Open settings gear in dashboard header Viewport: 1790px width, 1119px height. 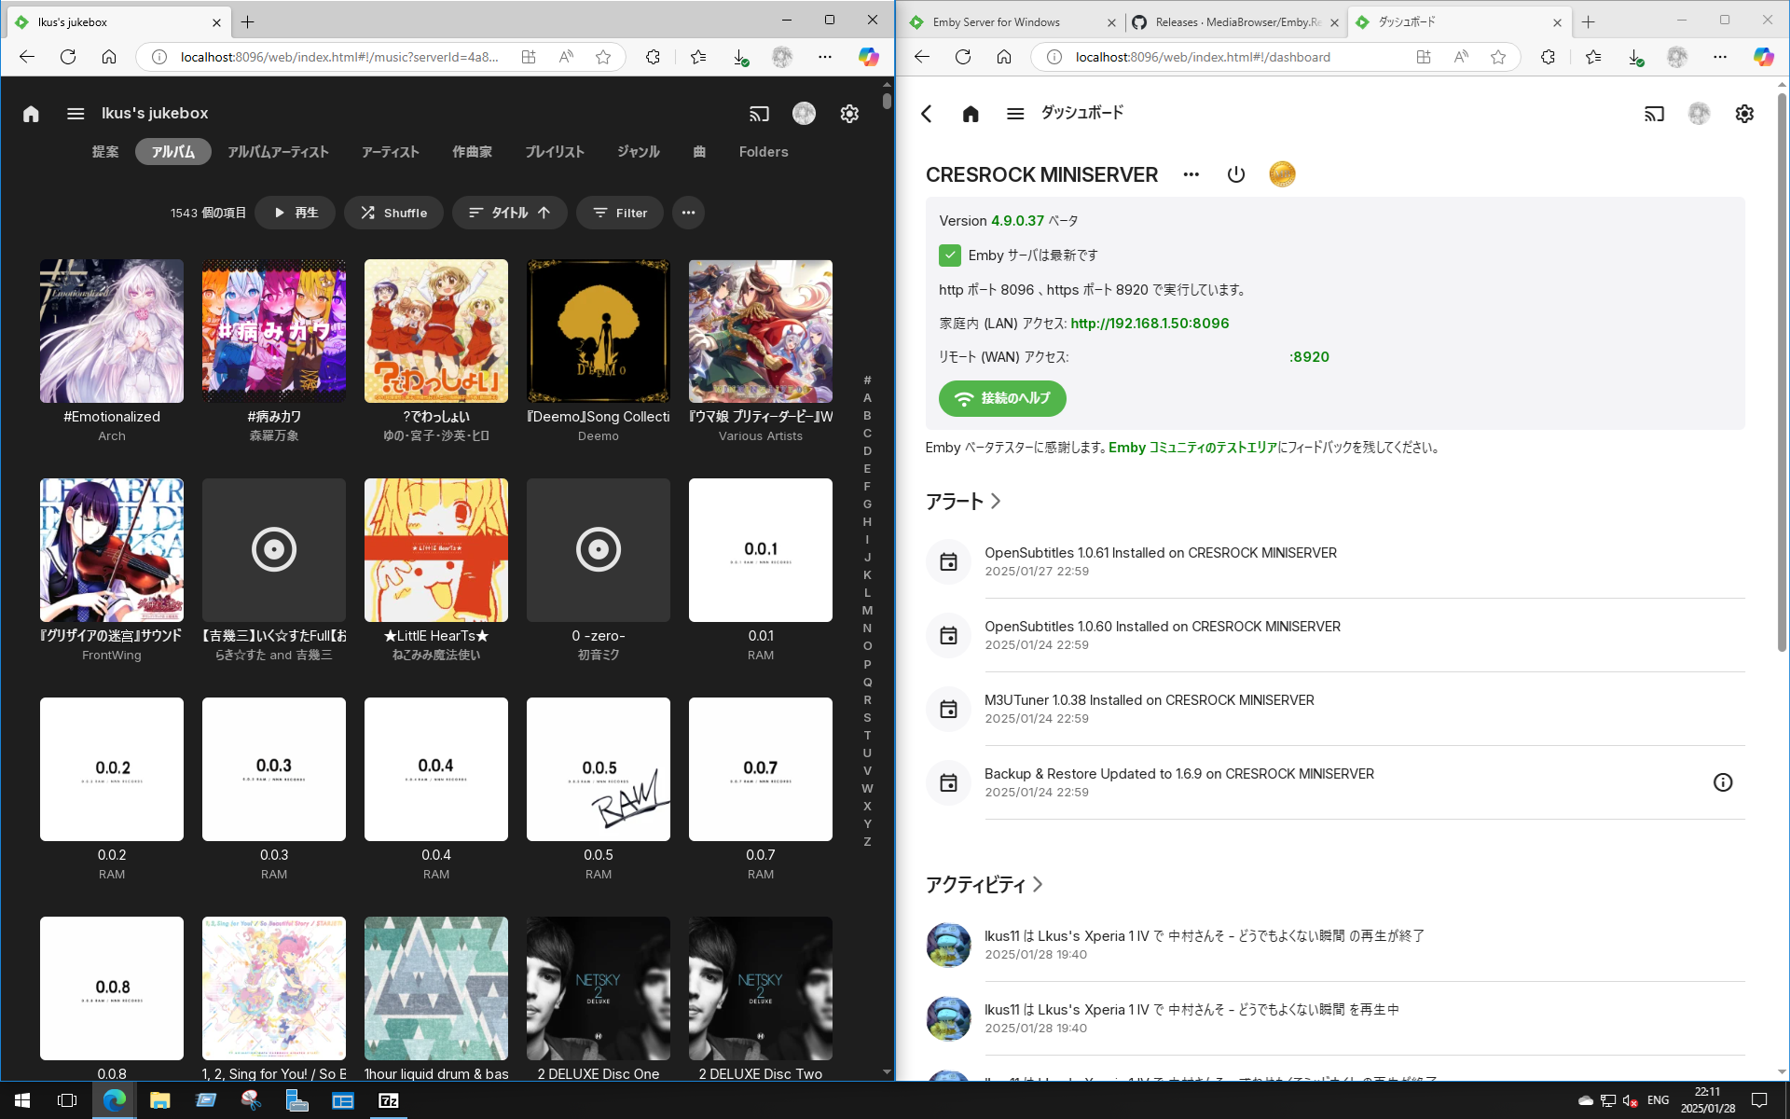(1743, 114)
